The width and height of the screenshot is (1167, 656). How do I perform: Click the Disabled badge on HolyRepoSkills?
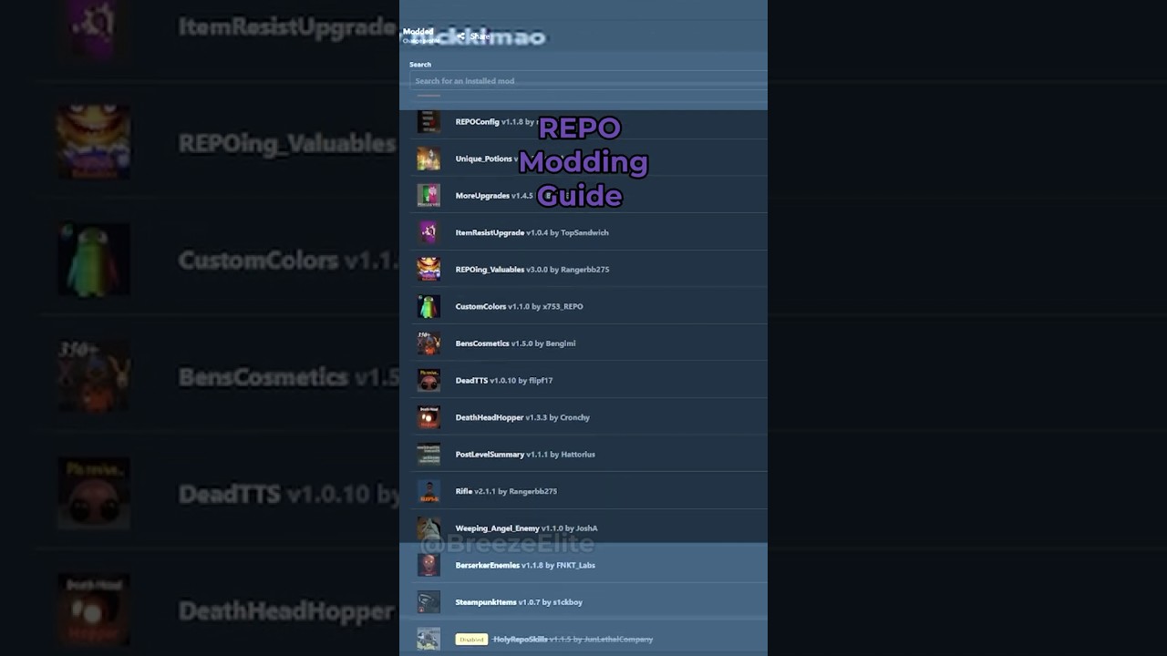(x=471, y=640)
